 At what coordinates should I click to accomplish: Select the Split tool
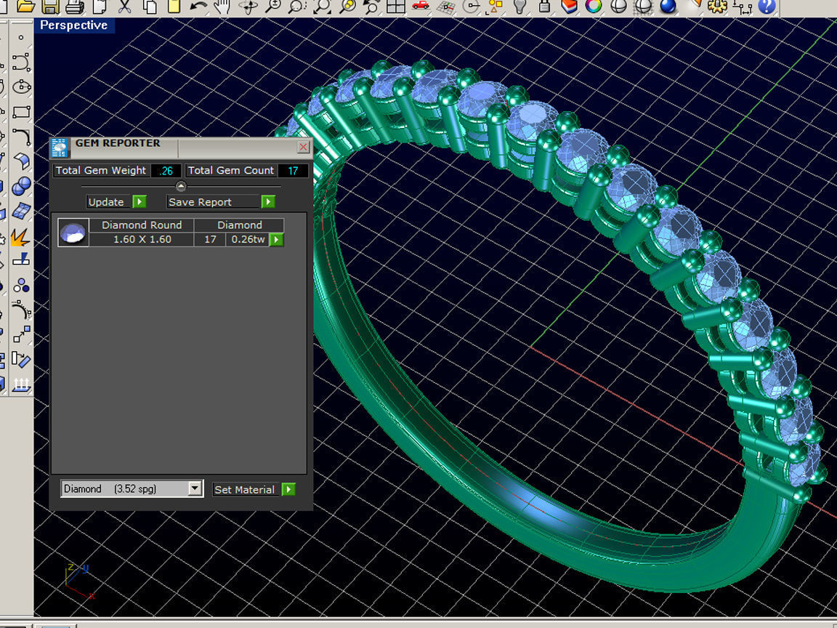point(21,260)
